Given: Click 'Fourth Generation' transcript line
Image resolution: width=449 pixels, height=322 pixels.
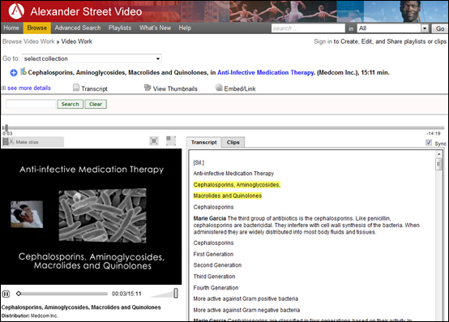Looking at the screenshot, I should pyautogui.click(x=216, y=288).
